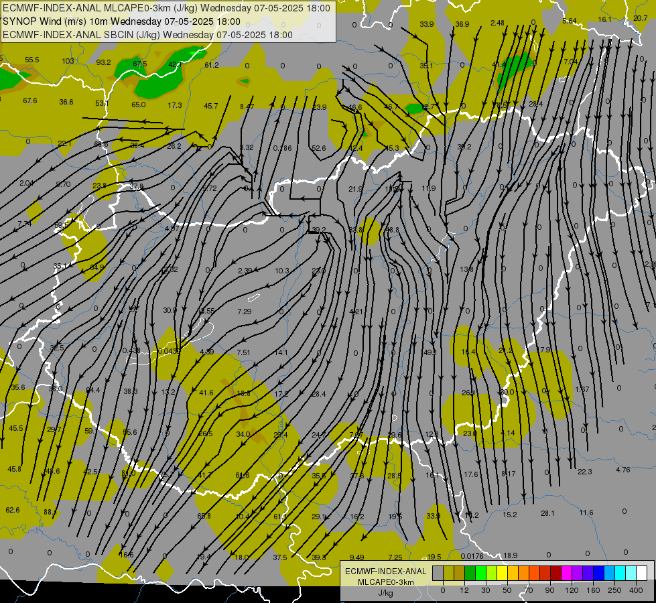Click the pure yellow legend swatch
Image resolution: width=656 pixels, height=603 pixels.
502,573
